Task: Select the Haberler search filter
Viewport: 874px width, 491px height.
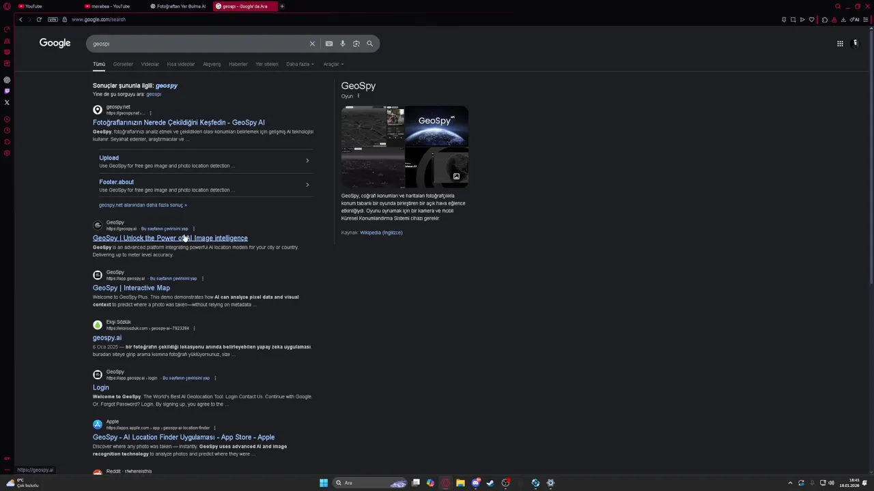Action: 238,64
